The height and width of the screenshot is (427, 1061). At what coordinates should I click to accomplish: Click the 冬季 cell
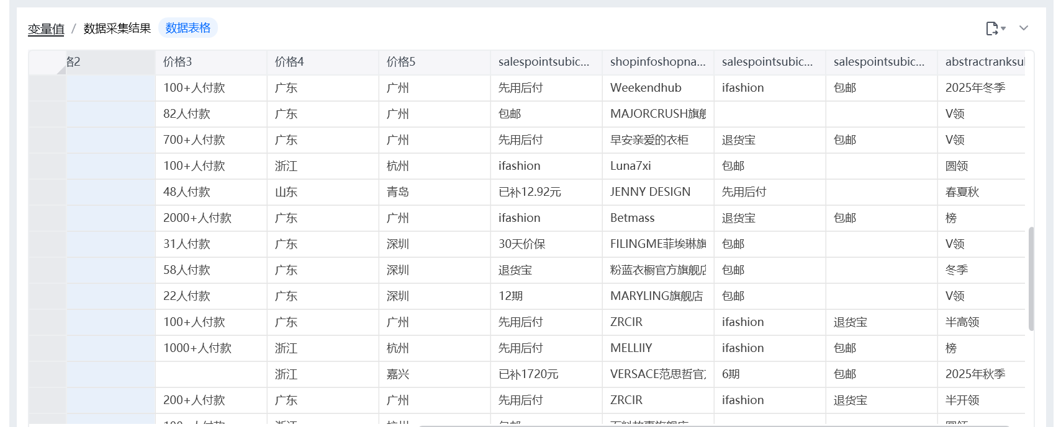tap(982, 270)
